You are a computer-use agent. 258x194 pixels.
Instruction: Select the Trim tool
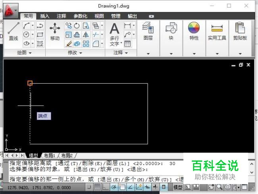pyautogui.click(x=96, y=35)
